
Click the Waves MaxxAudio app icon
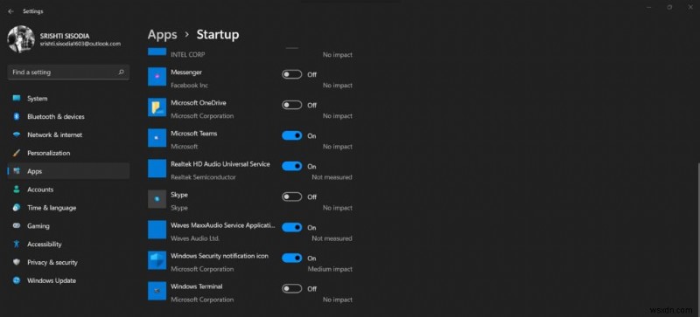tap(157, 230)
